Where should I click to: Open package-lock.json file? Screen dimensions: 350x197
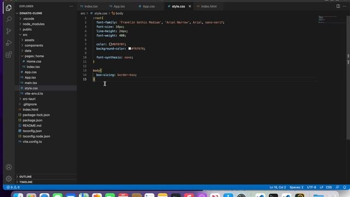point(36,115)
